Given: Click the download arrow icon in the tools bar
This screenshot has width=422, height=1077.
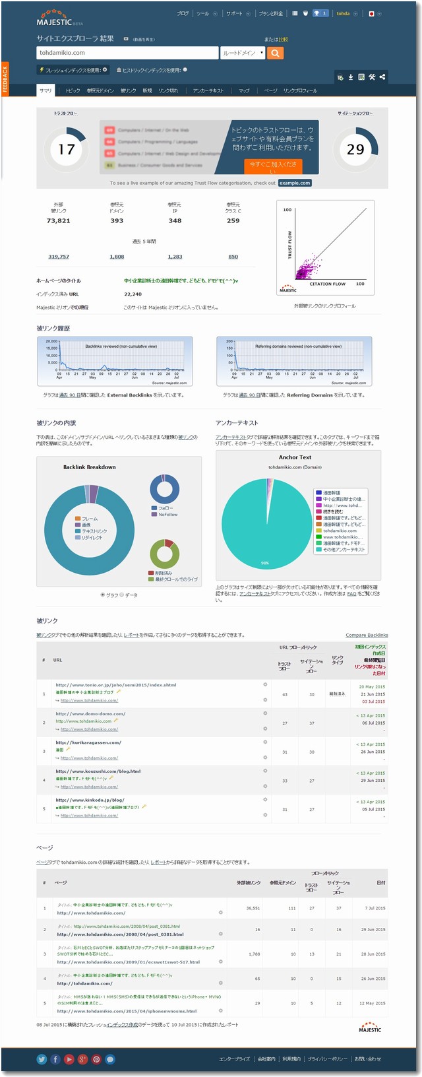Looking at the screenshot, I should (x=351, y=77).
